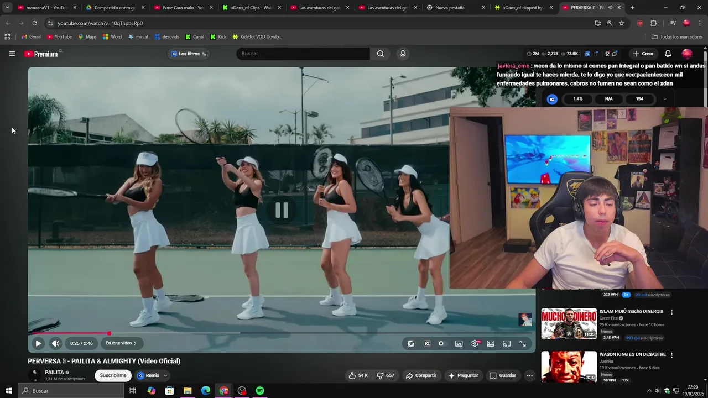Open browser extensions puzzle icon
The image size is (708, 398).
[x=653, y=23]
